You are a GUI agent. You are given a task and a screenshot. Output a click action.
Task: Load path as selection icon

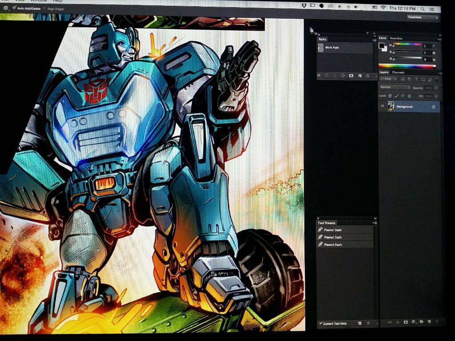click(x=335, y=76)
